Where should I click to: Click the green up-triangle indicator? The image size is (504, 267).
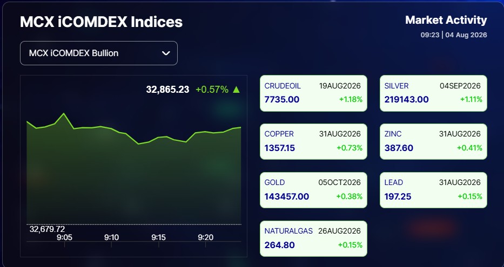coord(236,89)
